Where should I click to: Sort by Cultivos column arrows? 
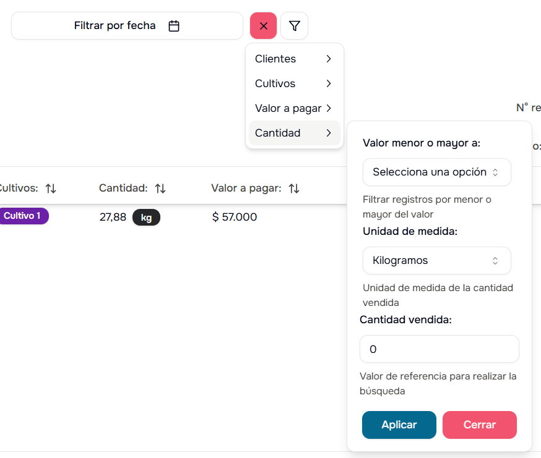pyautogui.click(x=51, y=188)
